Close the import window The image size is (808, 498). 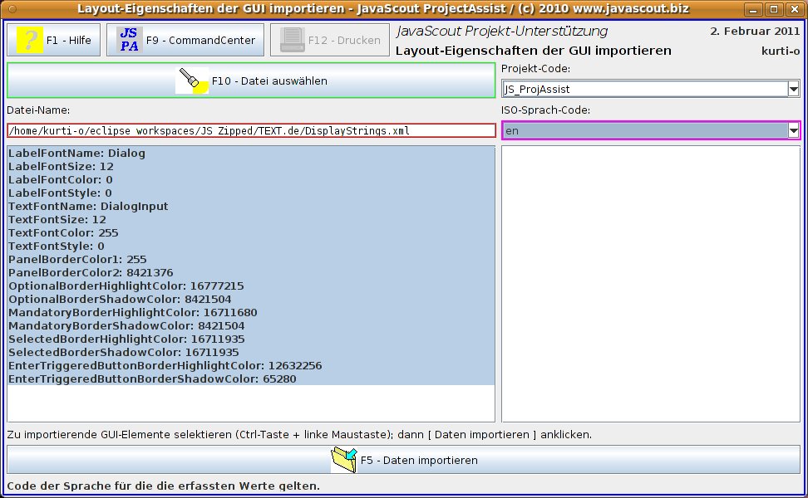(792, 10)
